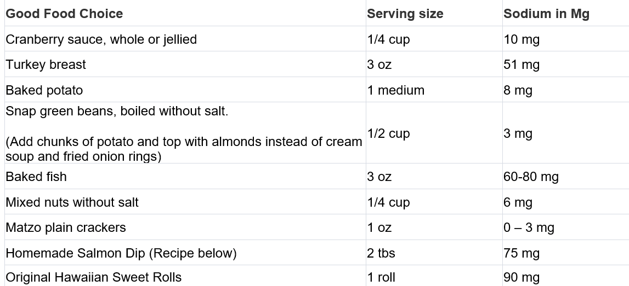Click the 'Good Food Choice' column header
This screenshot has width=629, height=286.
(x=64, y=14)
